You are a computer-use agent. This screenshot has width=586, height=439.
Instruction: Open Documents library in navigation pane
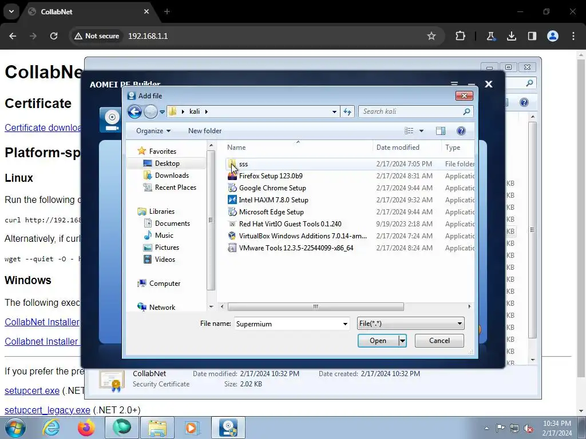pos(172,224)
